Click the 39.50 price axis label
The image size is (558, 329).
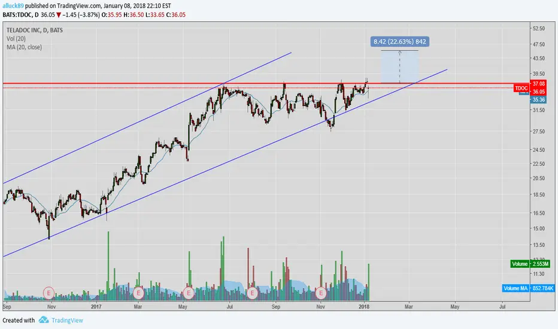pyautogui.click(x=538, y=74)
